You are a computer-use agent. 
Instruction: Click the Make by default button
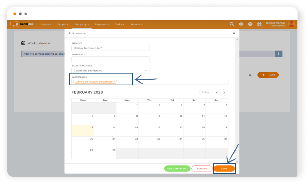(177, 169)
